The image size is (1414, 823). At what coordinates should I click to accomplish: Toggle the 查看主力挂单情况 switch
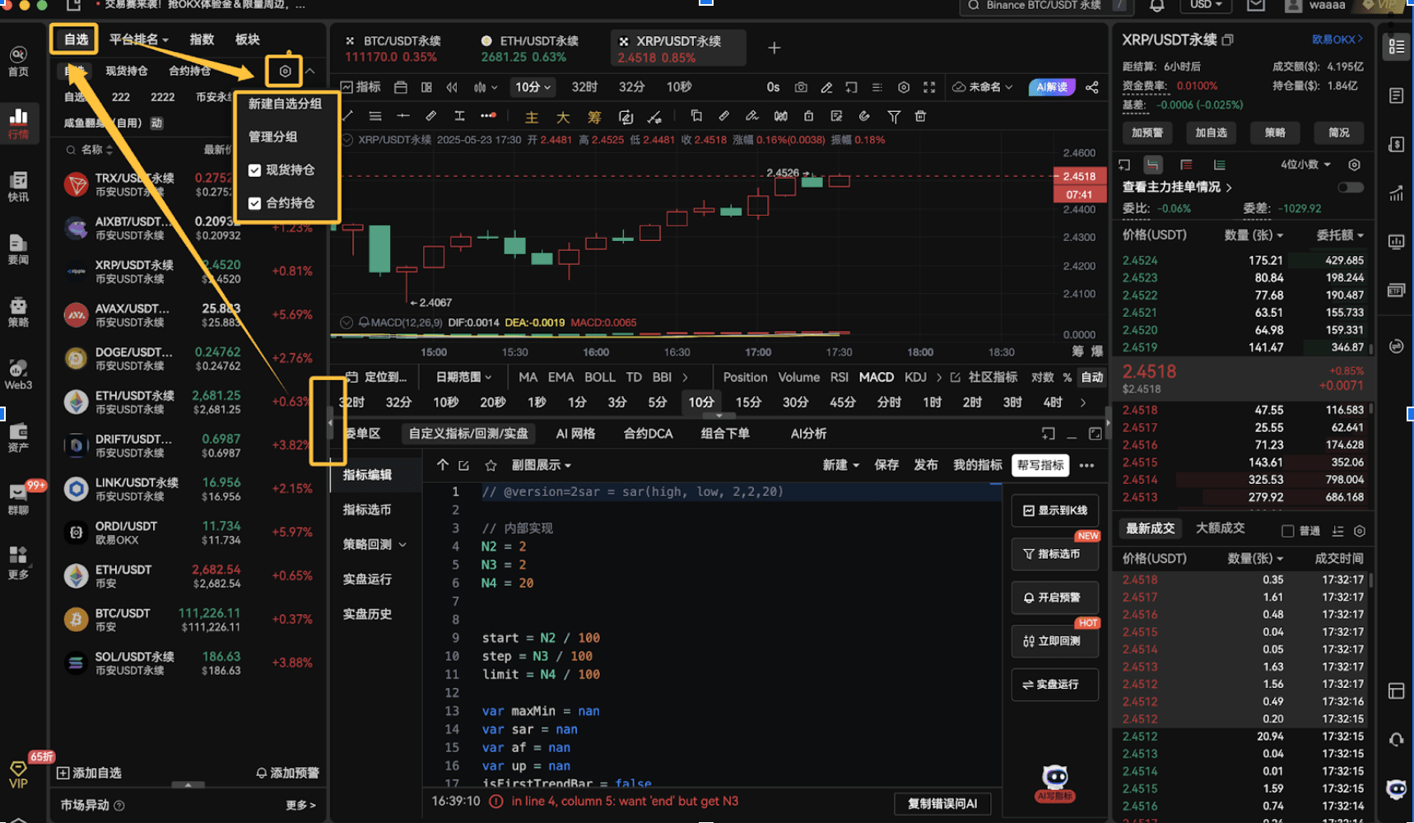click(x=1351, y=187)
